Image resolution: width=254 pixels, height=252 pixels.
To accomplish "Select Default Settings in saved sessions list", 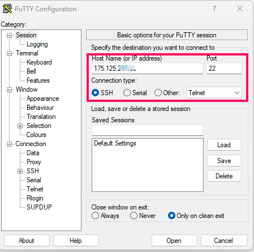I will (115, 143).
